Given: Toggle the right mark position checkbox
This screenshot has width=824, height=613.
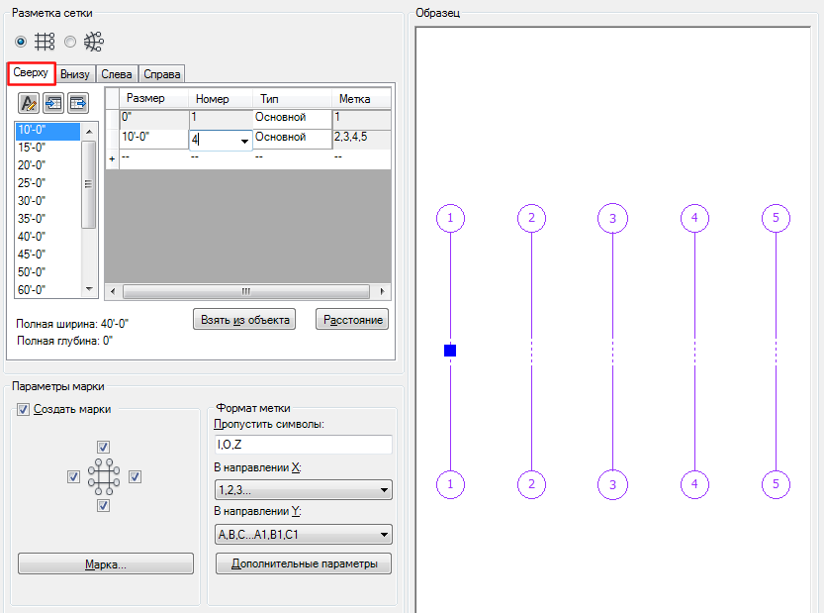Looking at the screenshot, I should (136, 476).
